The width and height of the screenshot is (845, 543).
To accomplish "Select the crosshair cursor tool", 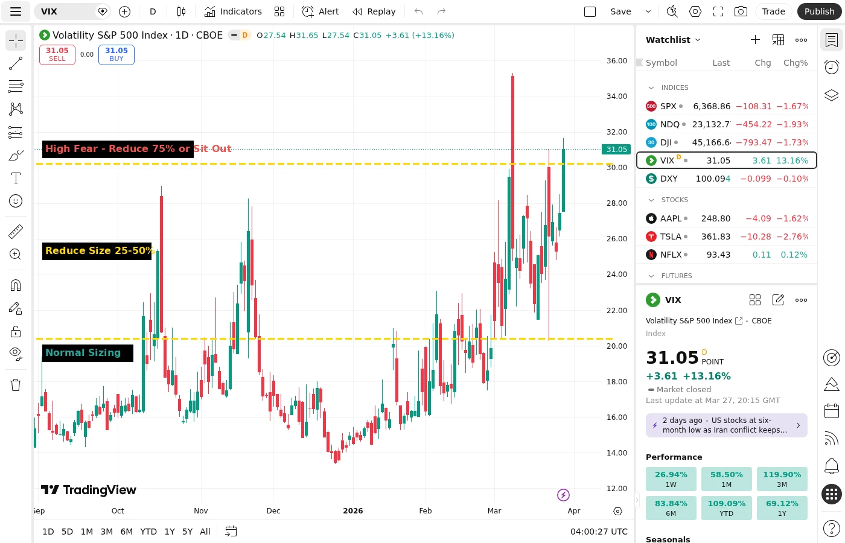I will [16, 40].
